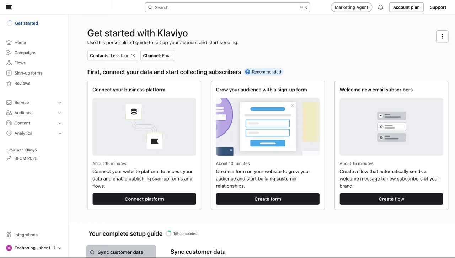Open the Technolog...ther LLC account dropdown
This screenshot has height=258, width=455.
(x=60, y=248)
